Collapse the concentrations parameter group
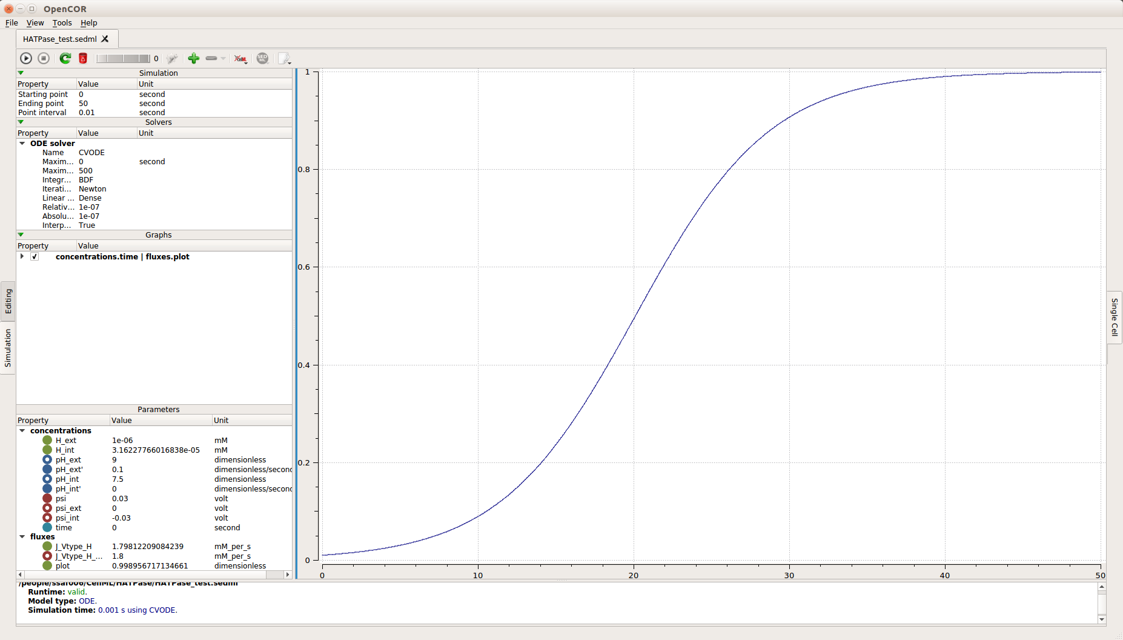 pyautogui.click(x=22, y=431)
